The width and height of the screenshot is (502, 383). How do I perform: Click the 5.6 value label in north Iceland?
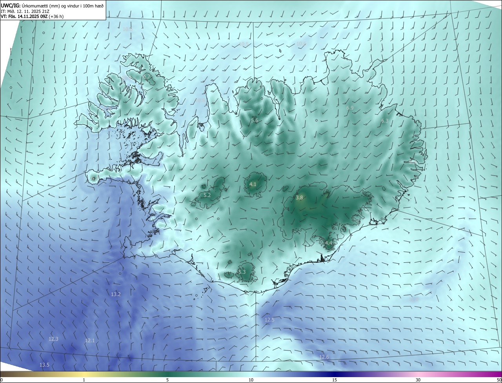coord(255,120)
